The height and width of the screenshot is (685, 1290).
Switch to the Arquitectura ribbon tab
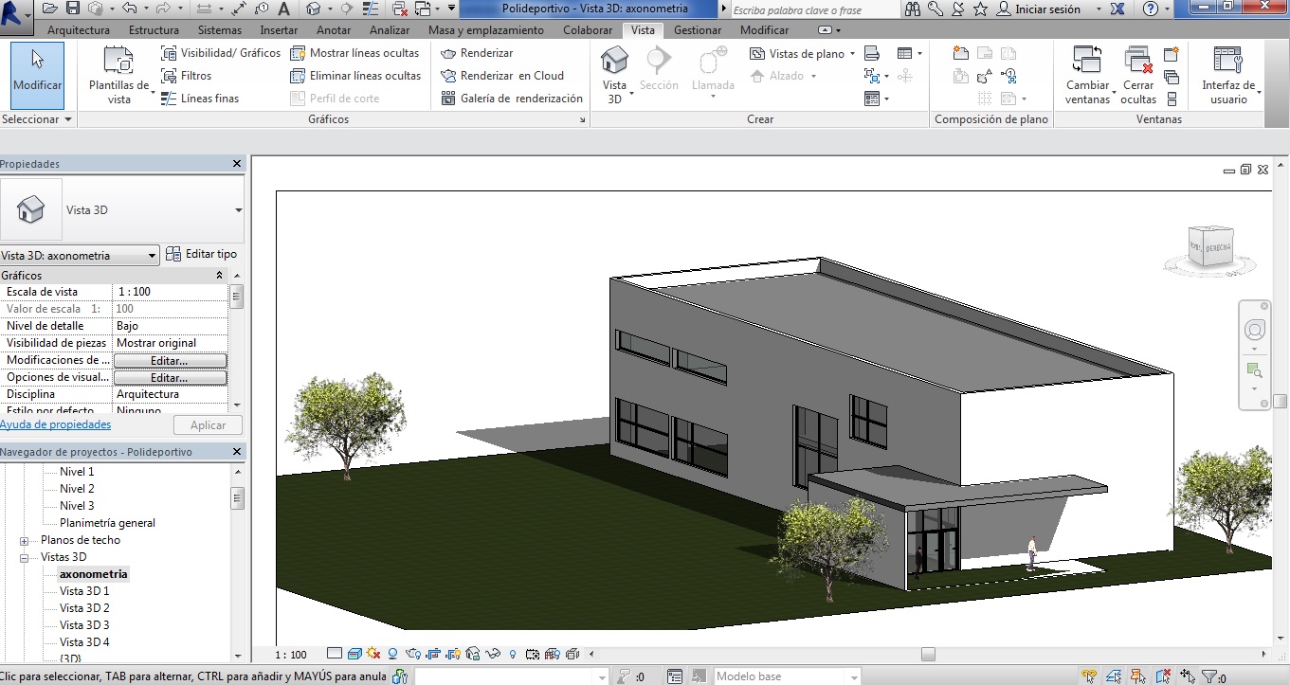pyautogui.click(x=79, y=30)
